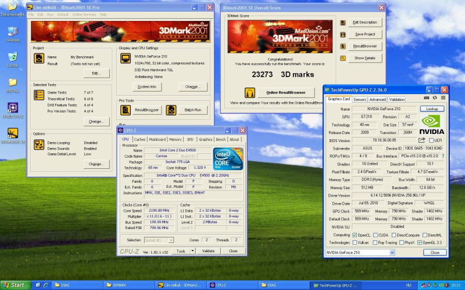Select the INSTALL folder on desktop

click(x=12, y=85)
